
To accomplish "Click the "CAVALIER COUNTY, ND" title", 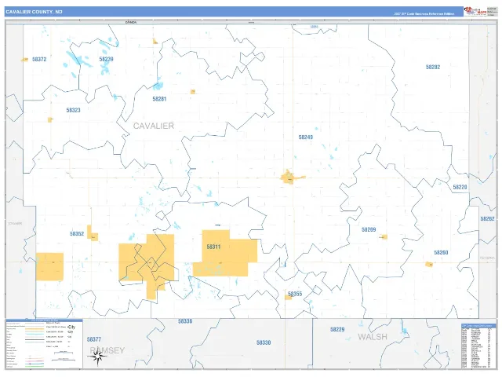I will [34, 12].
